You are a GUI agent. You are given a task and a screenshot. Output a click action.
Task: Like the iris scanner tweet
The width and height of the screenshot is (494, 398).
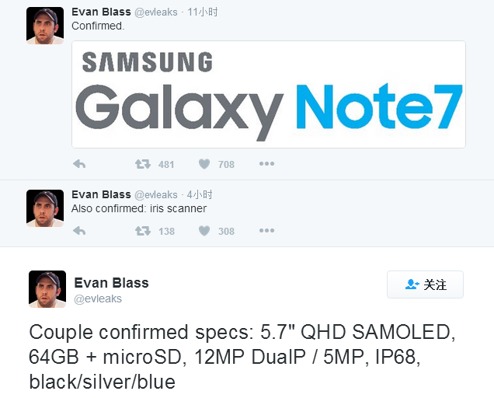pos(204,231)
